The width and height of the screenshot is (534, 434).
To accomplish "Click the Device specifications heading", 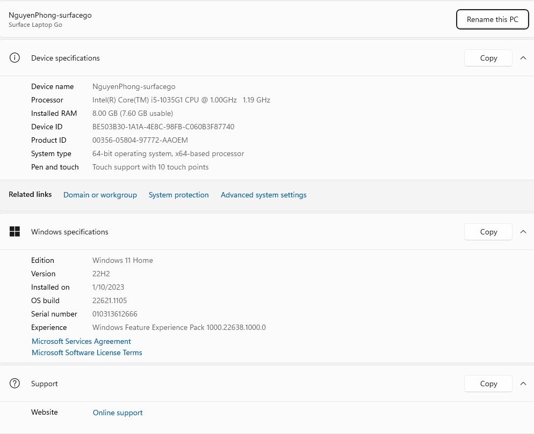I will [x=66, y=58].
